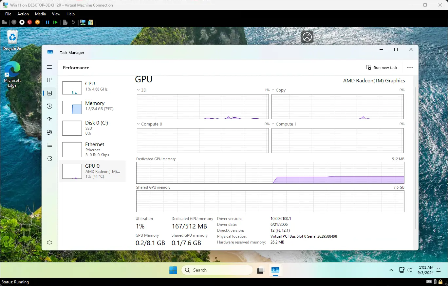
Task: Click the vertical scrollbar in GPU details pane
Action: [416, 158]
